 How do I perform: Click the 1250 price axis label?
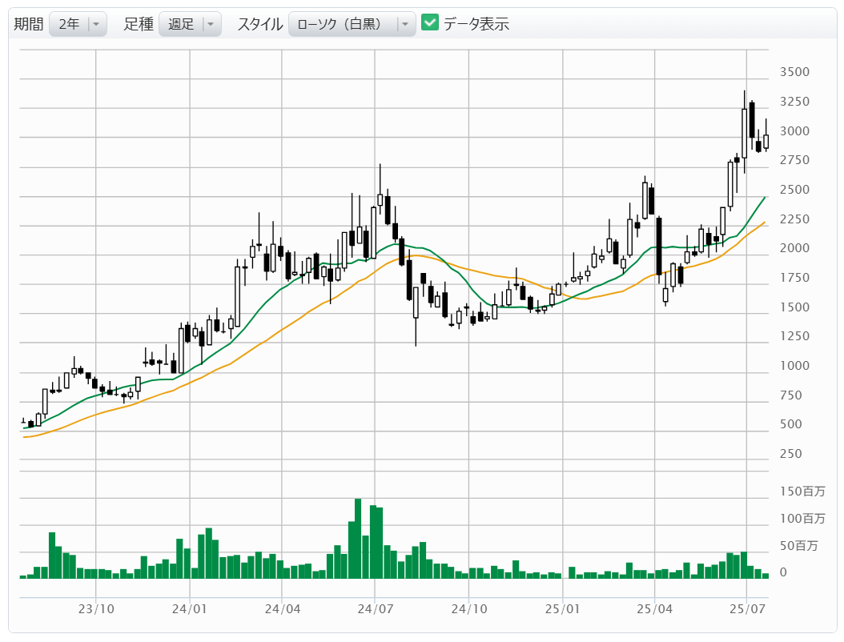794,336
